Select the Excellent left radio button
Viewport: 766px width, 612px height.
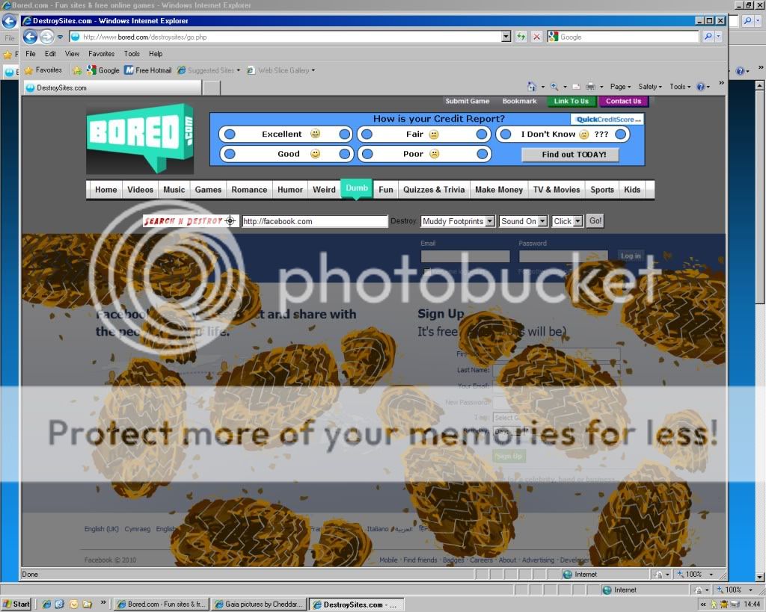click(x=230, y=135)
